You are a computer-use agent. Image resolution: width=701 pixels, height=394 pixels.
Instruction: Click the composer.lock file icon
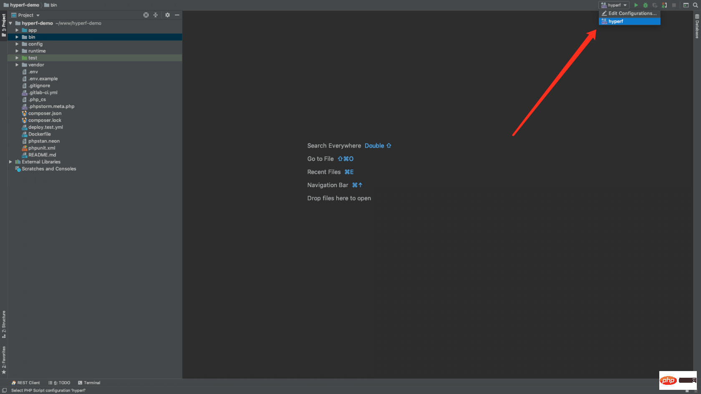(x=24, y=120)
